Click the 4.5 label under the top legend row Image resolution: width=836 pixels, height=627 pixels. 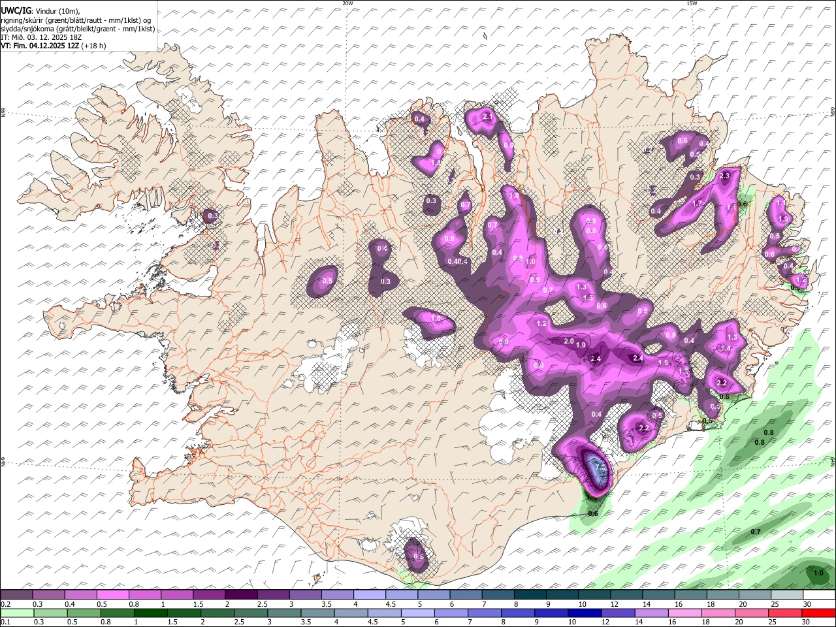391,604
